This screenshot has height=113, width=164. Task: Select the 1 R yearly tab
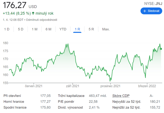click(x=77, y=29)
